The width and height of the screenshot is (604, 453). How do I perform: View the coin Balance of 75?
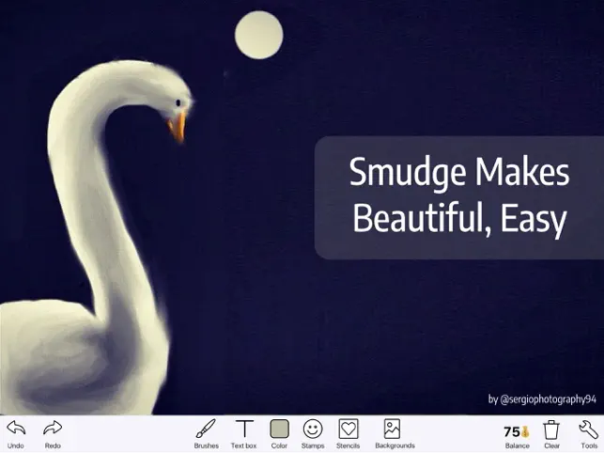tap(517, 431)
